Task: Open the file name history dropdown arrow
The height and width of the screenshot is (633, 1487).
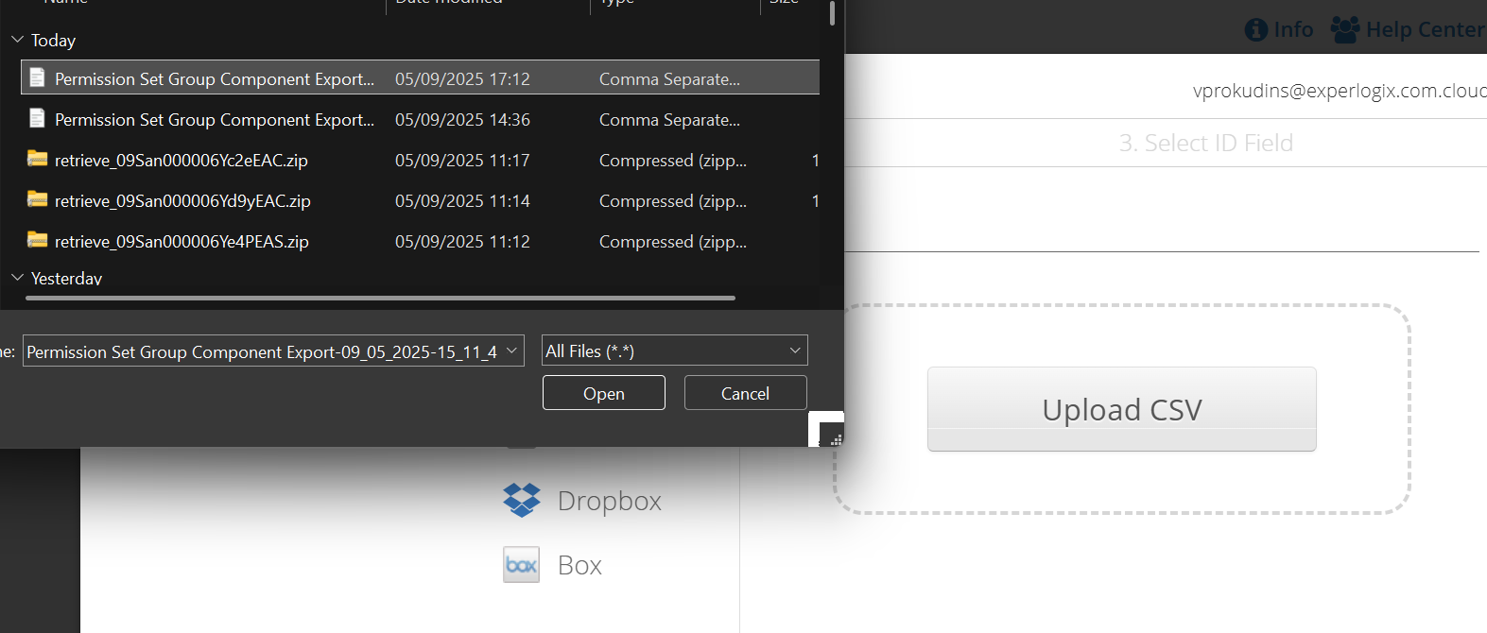Action: pyautogui.click(x=512, y=351)
